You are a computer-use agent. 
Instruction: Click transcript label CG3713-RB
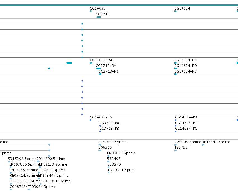coord(108,71)
